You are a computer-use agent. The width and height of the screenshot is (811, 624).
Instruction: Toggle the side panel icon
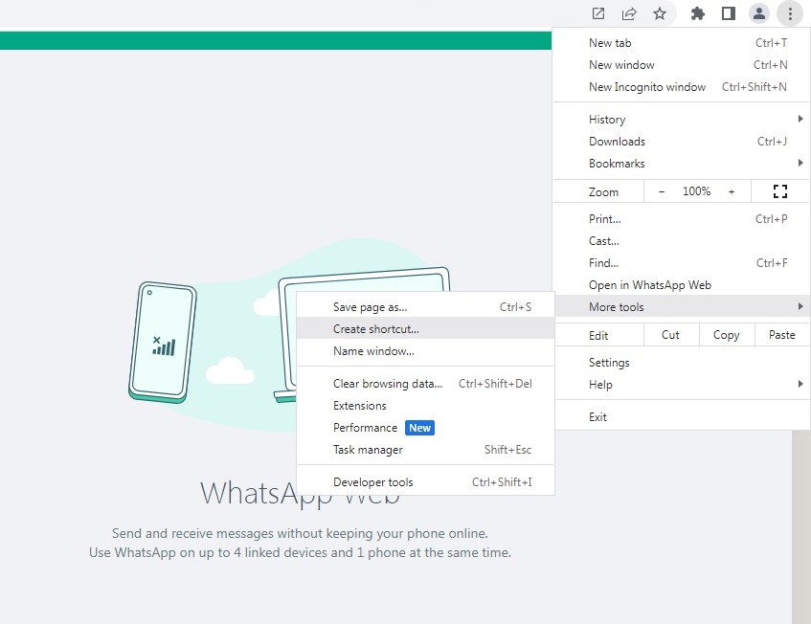pos(729,13)
